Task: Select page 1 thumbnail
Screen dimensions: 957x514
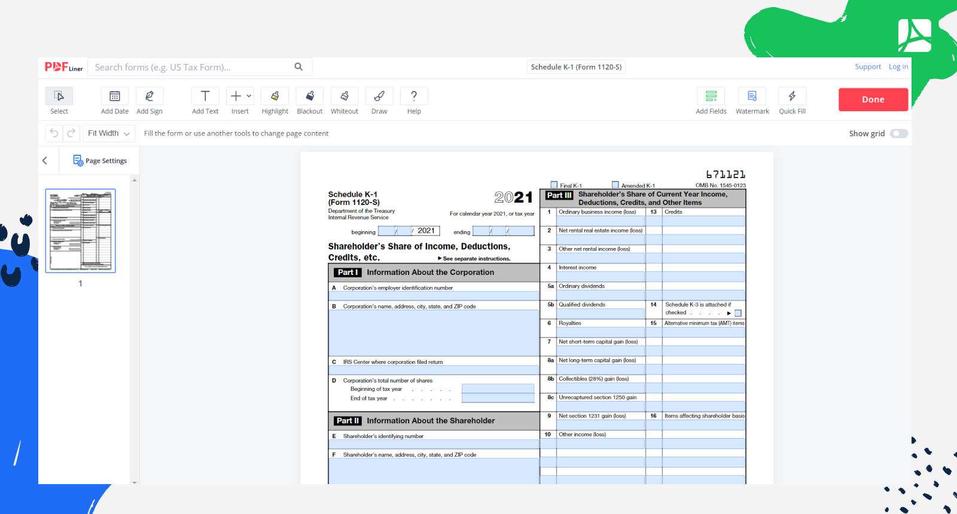Action: coord(81,231)
